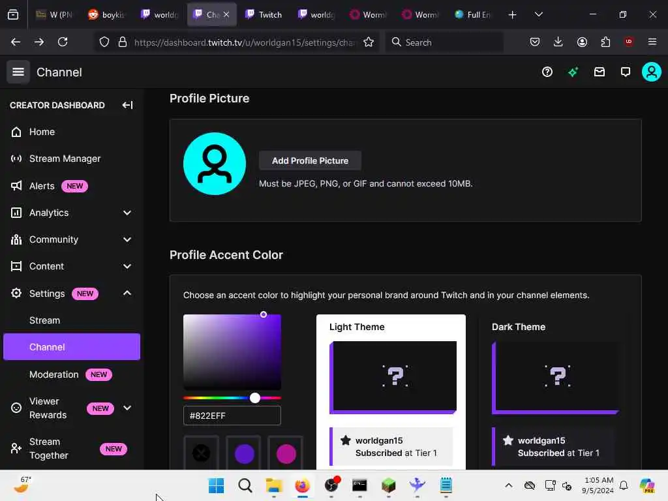The height and width of the screenshot is (501, 668).
Task: Open the Firefox downloads icon
Action: (x=558, y=42)
